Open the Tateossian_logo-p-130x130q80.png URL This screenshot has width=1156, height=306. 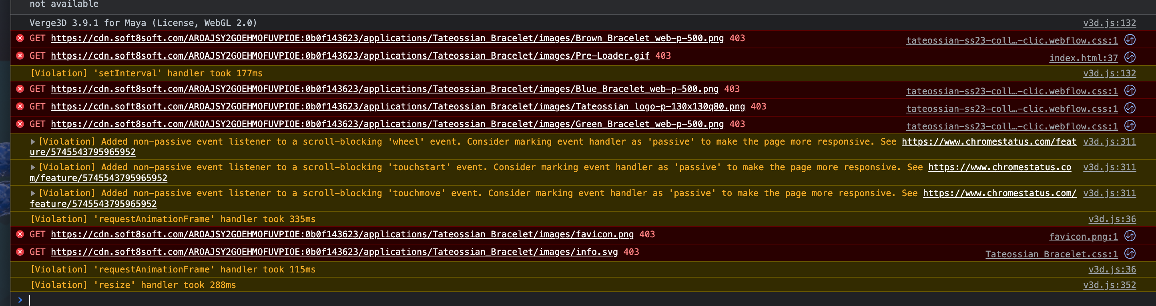tap(397, 106)
